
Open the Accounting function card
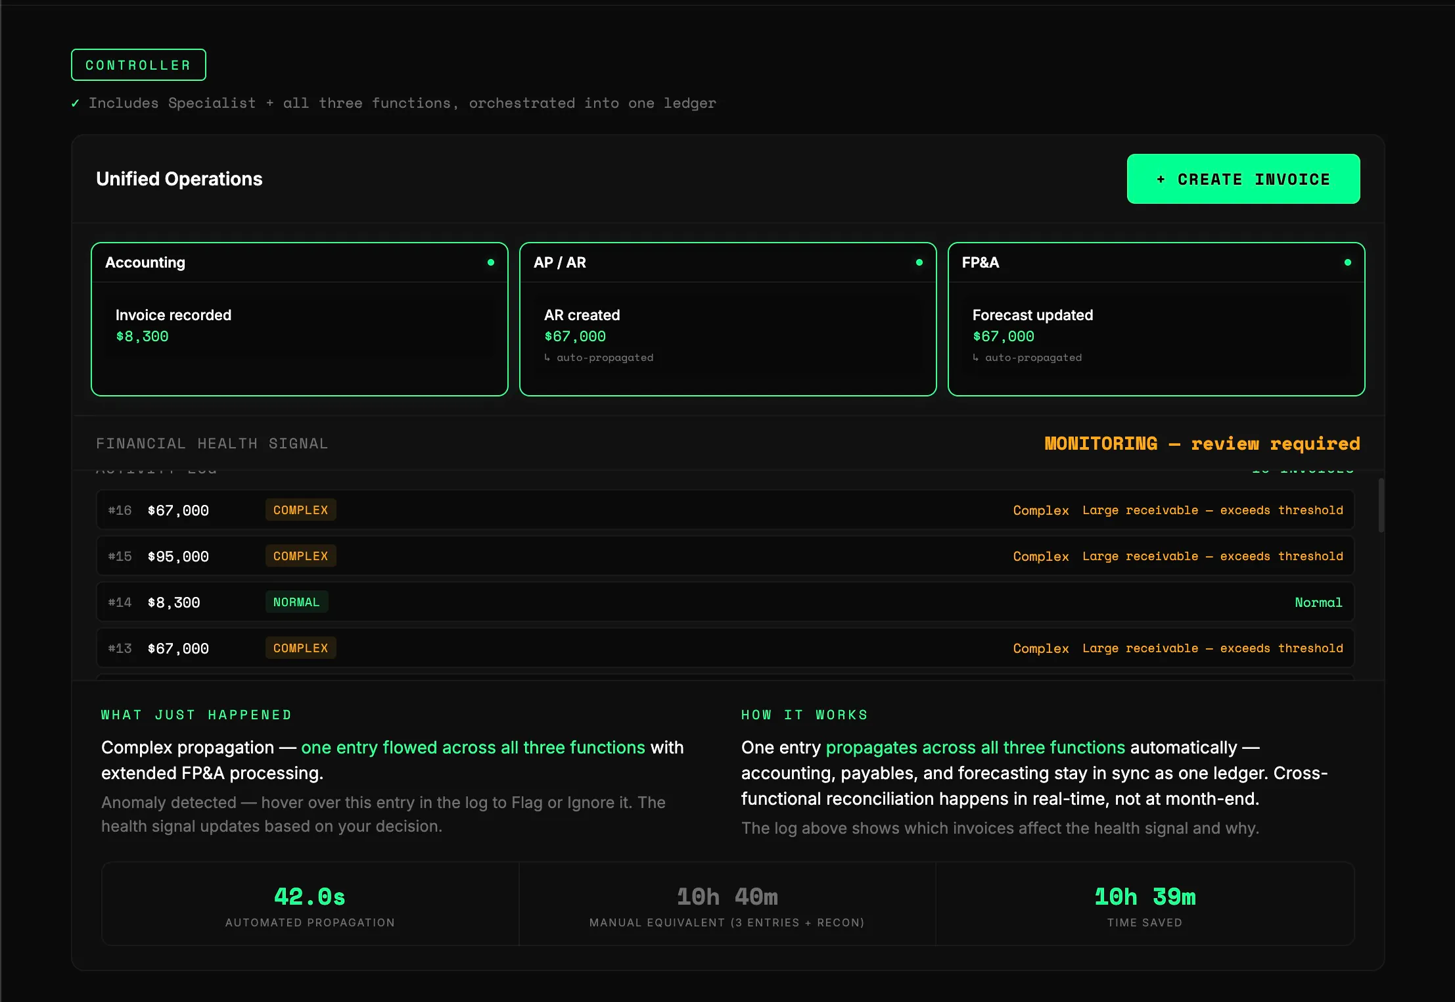(300, 319)
